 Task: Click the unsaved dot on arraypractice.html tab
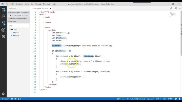50,8
